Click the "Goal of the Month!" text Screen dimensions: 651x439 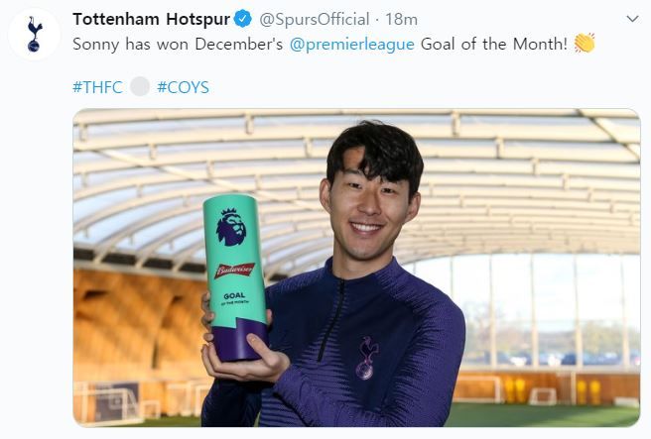(494, 44)
